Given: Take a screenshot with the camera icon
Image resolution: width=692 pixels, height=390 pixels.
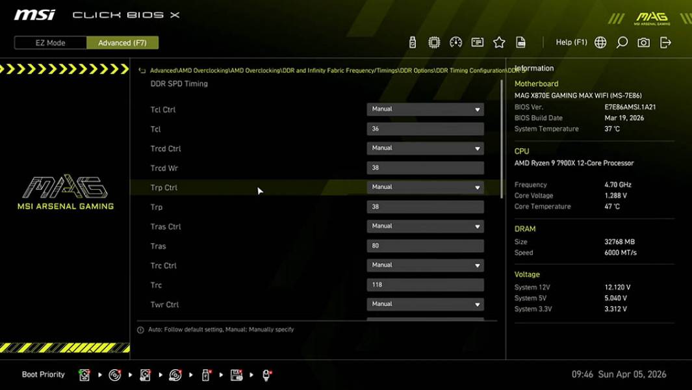Looking at the screenshot, I should click(x=643, y=42).
